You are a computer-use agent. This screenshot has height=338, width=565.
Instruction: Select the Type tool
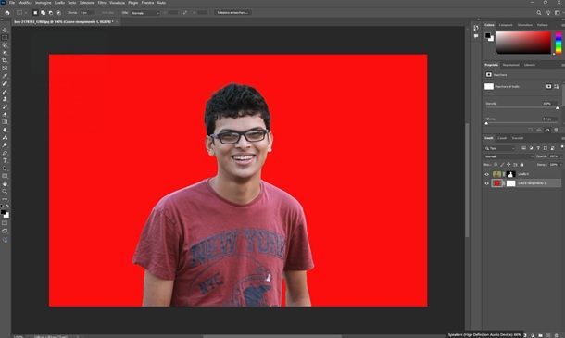tap(5, 160)
